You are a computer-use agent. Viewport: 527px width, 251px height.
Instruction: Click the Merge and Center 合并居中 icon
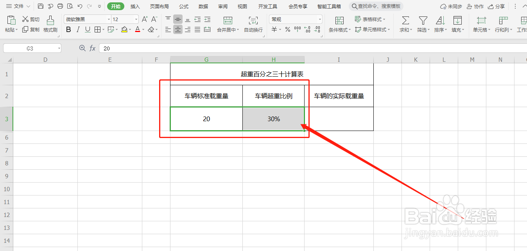click(228, 21)
